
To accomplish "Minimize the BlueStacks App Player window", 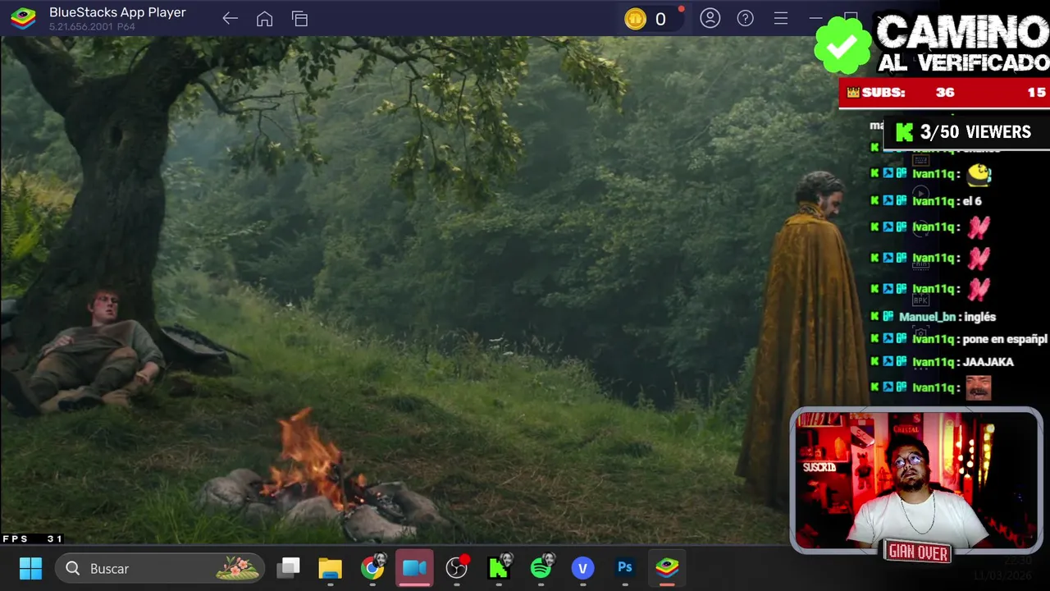I will coord(815,18).
